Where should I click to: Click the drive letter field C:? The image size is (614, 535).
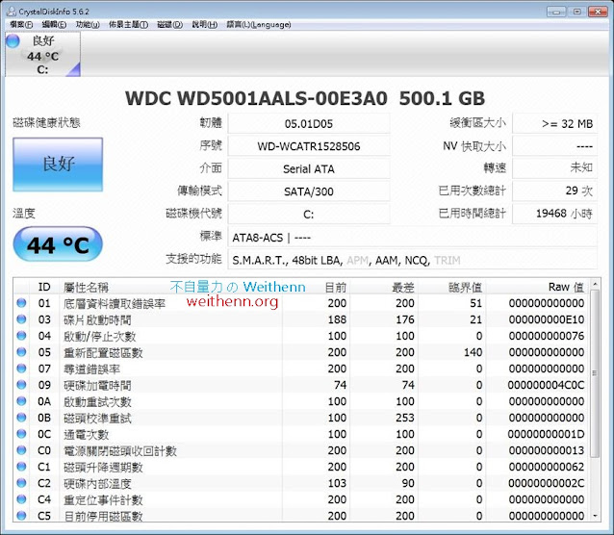tap(309, 215)
